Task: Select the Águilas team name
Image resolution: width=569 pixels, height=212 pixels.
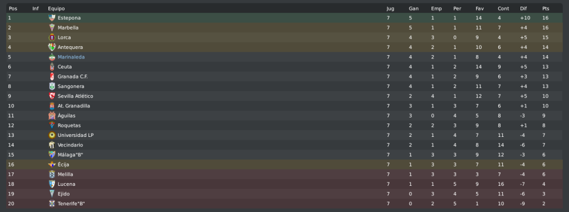Action: tap(66, 116)
